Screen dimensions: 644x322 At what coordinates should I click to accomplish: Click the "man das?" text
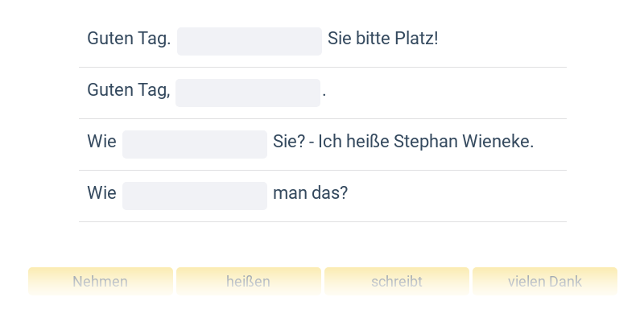click(x=311, y=193)
